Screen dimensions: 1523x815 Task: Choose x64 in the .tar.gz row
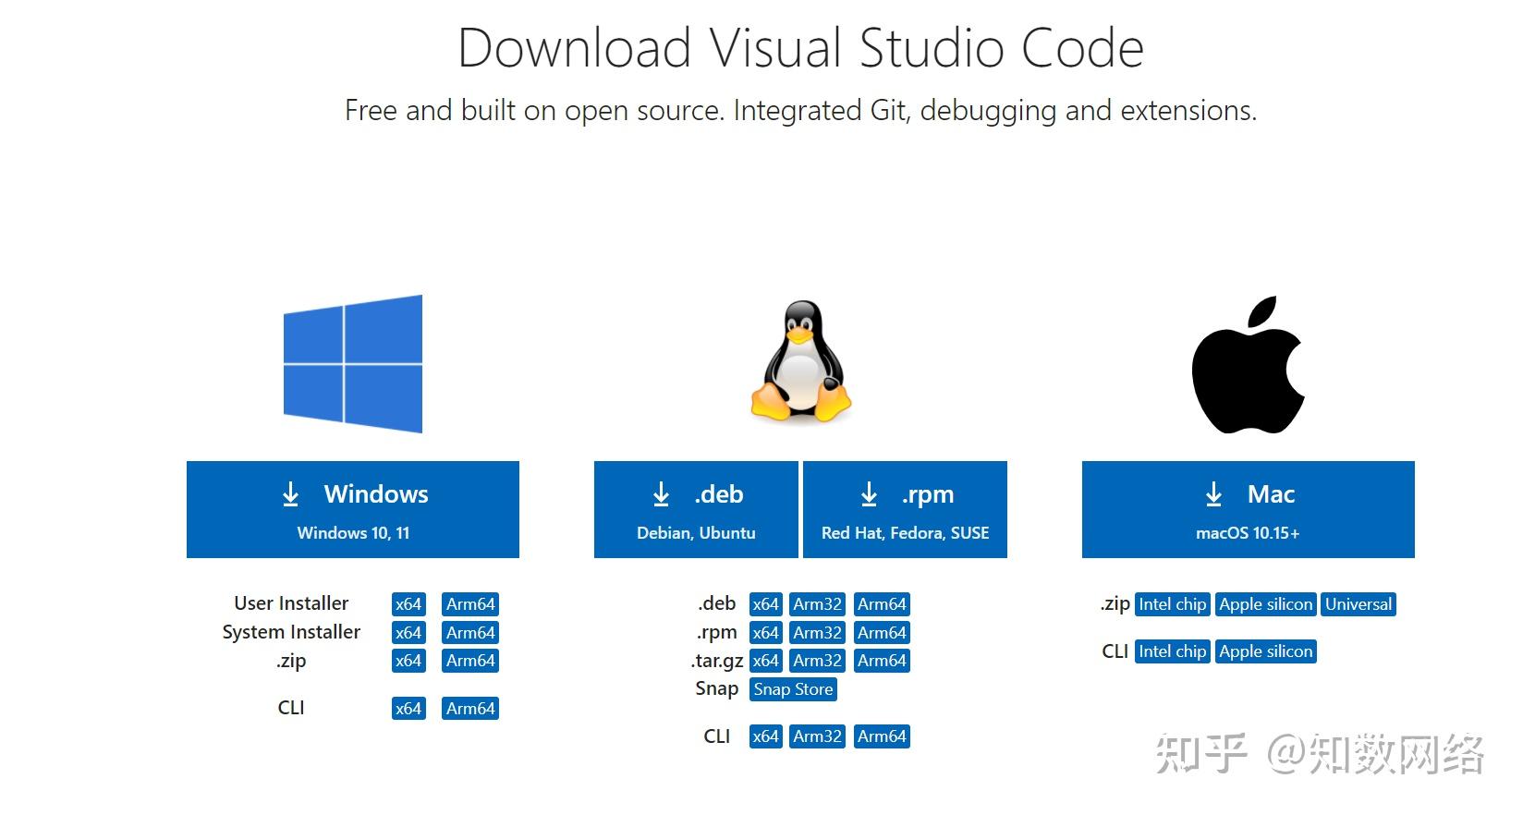(765, 661)
